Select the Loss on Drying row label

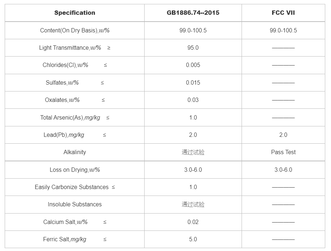tap(75, 170)
